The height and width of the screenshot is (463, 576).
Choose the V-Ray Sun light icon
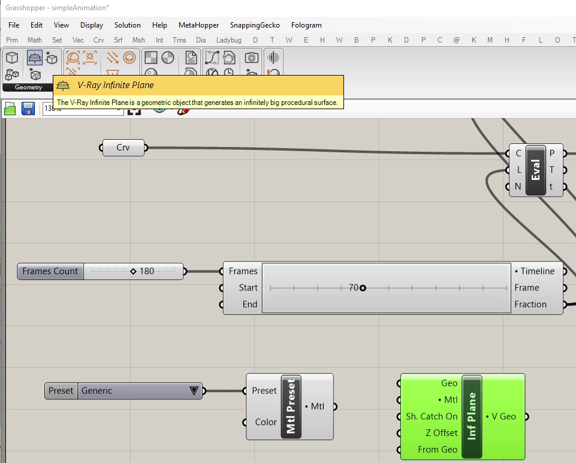pos(90,58)
